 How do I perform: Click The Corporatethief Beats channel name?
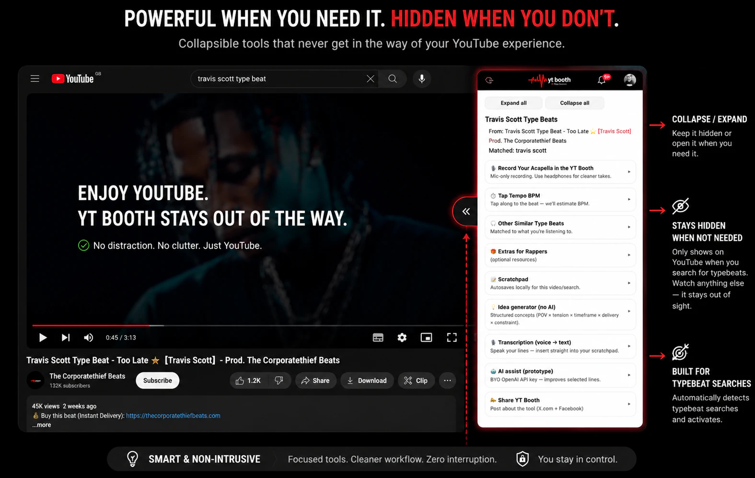coord(87,376)
